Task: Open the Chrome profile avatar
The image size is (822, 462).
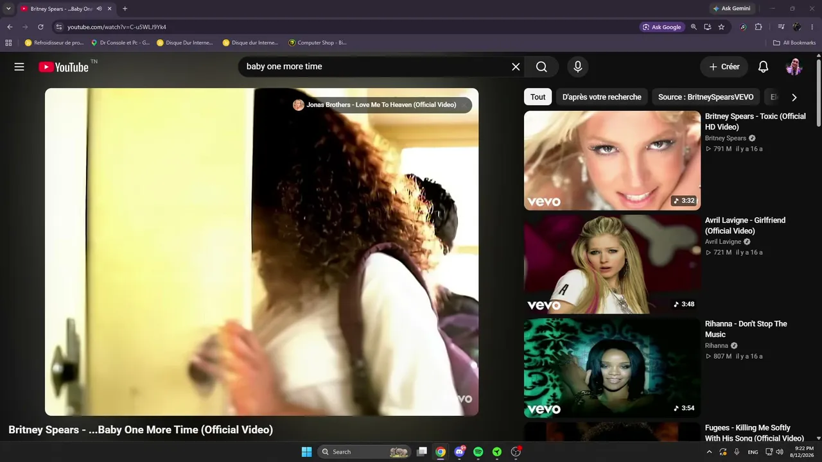Action: [x=797, y=27]
